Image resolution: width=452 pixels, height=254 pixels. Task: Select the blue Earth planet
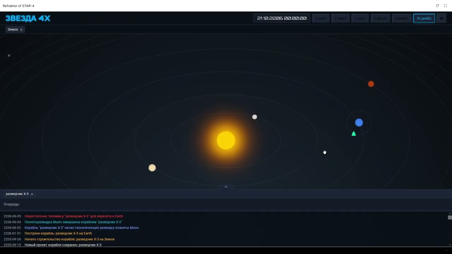[x=359, y=122]
